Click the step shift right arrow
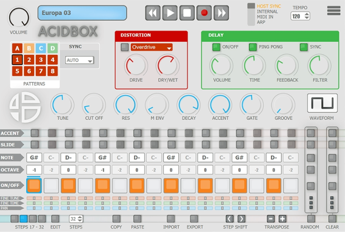The width and height of the screenshot is (345, 232). pyautogui.click(x=242, y=219)
